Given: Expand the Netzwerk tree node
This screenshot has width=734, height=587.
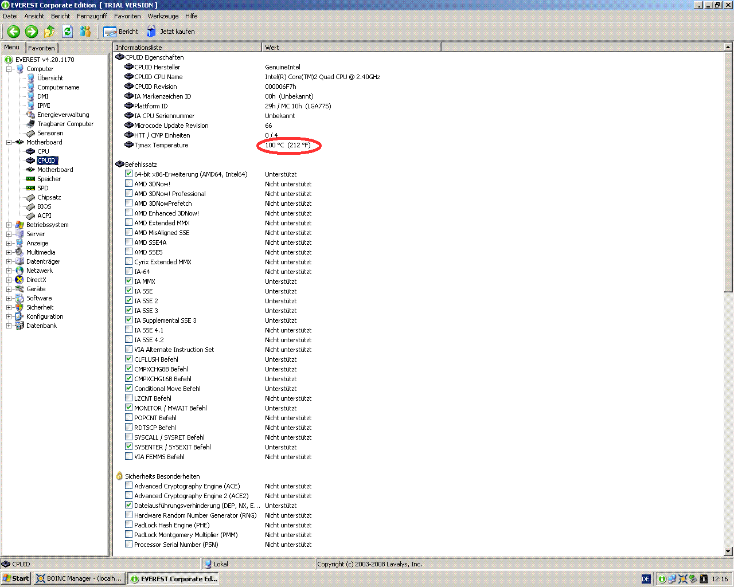Looking at the screenshot, I should [9, 271].
